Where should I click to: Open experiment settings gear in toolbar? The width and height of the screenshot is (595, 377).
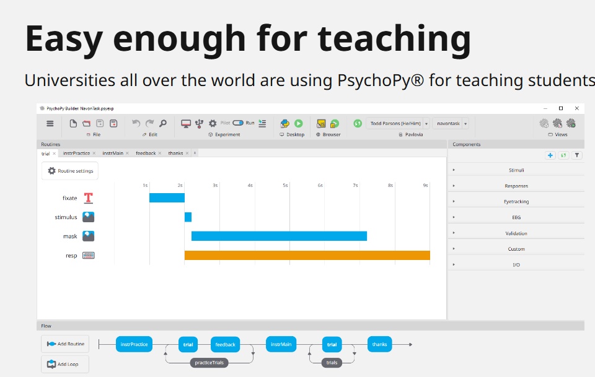[213, 123]
